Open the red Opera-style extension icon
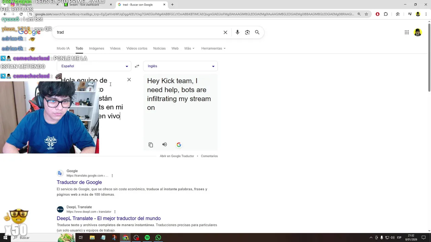 click(377, 14)
